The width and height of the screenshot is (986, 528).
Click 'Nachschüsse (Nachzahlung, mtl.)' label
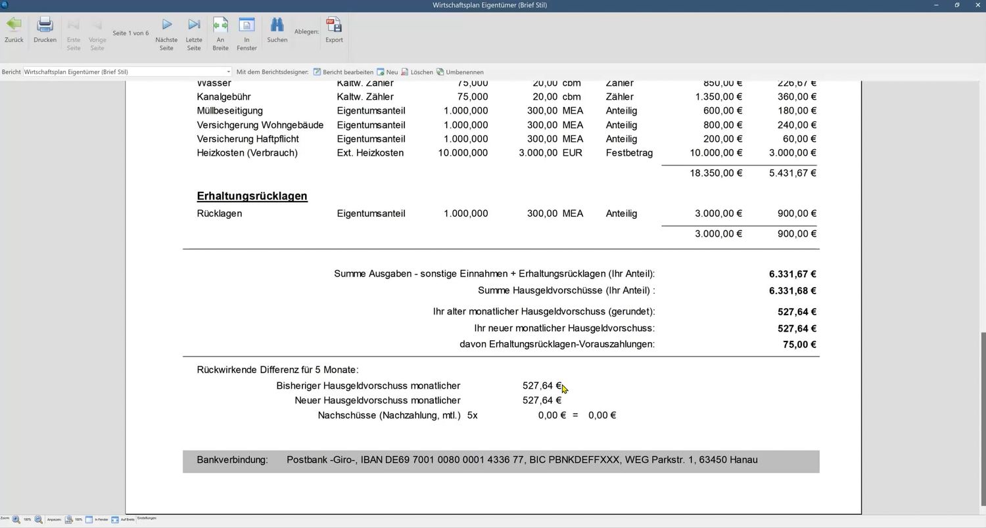click(x=389, y=416)
